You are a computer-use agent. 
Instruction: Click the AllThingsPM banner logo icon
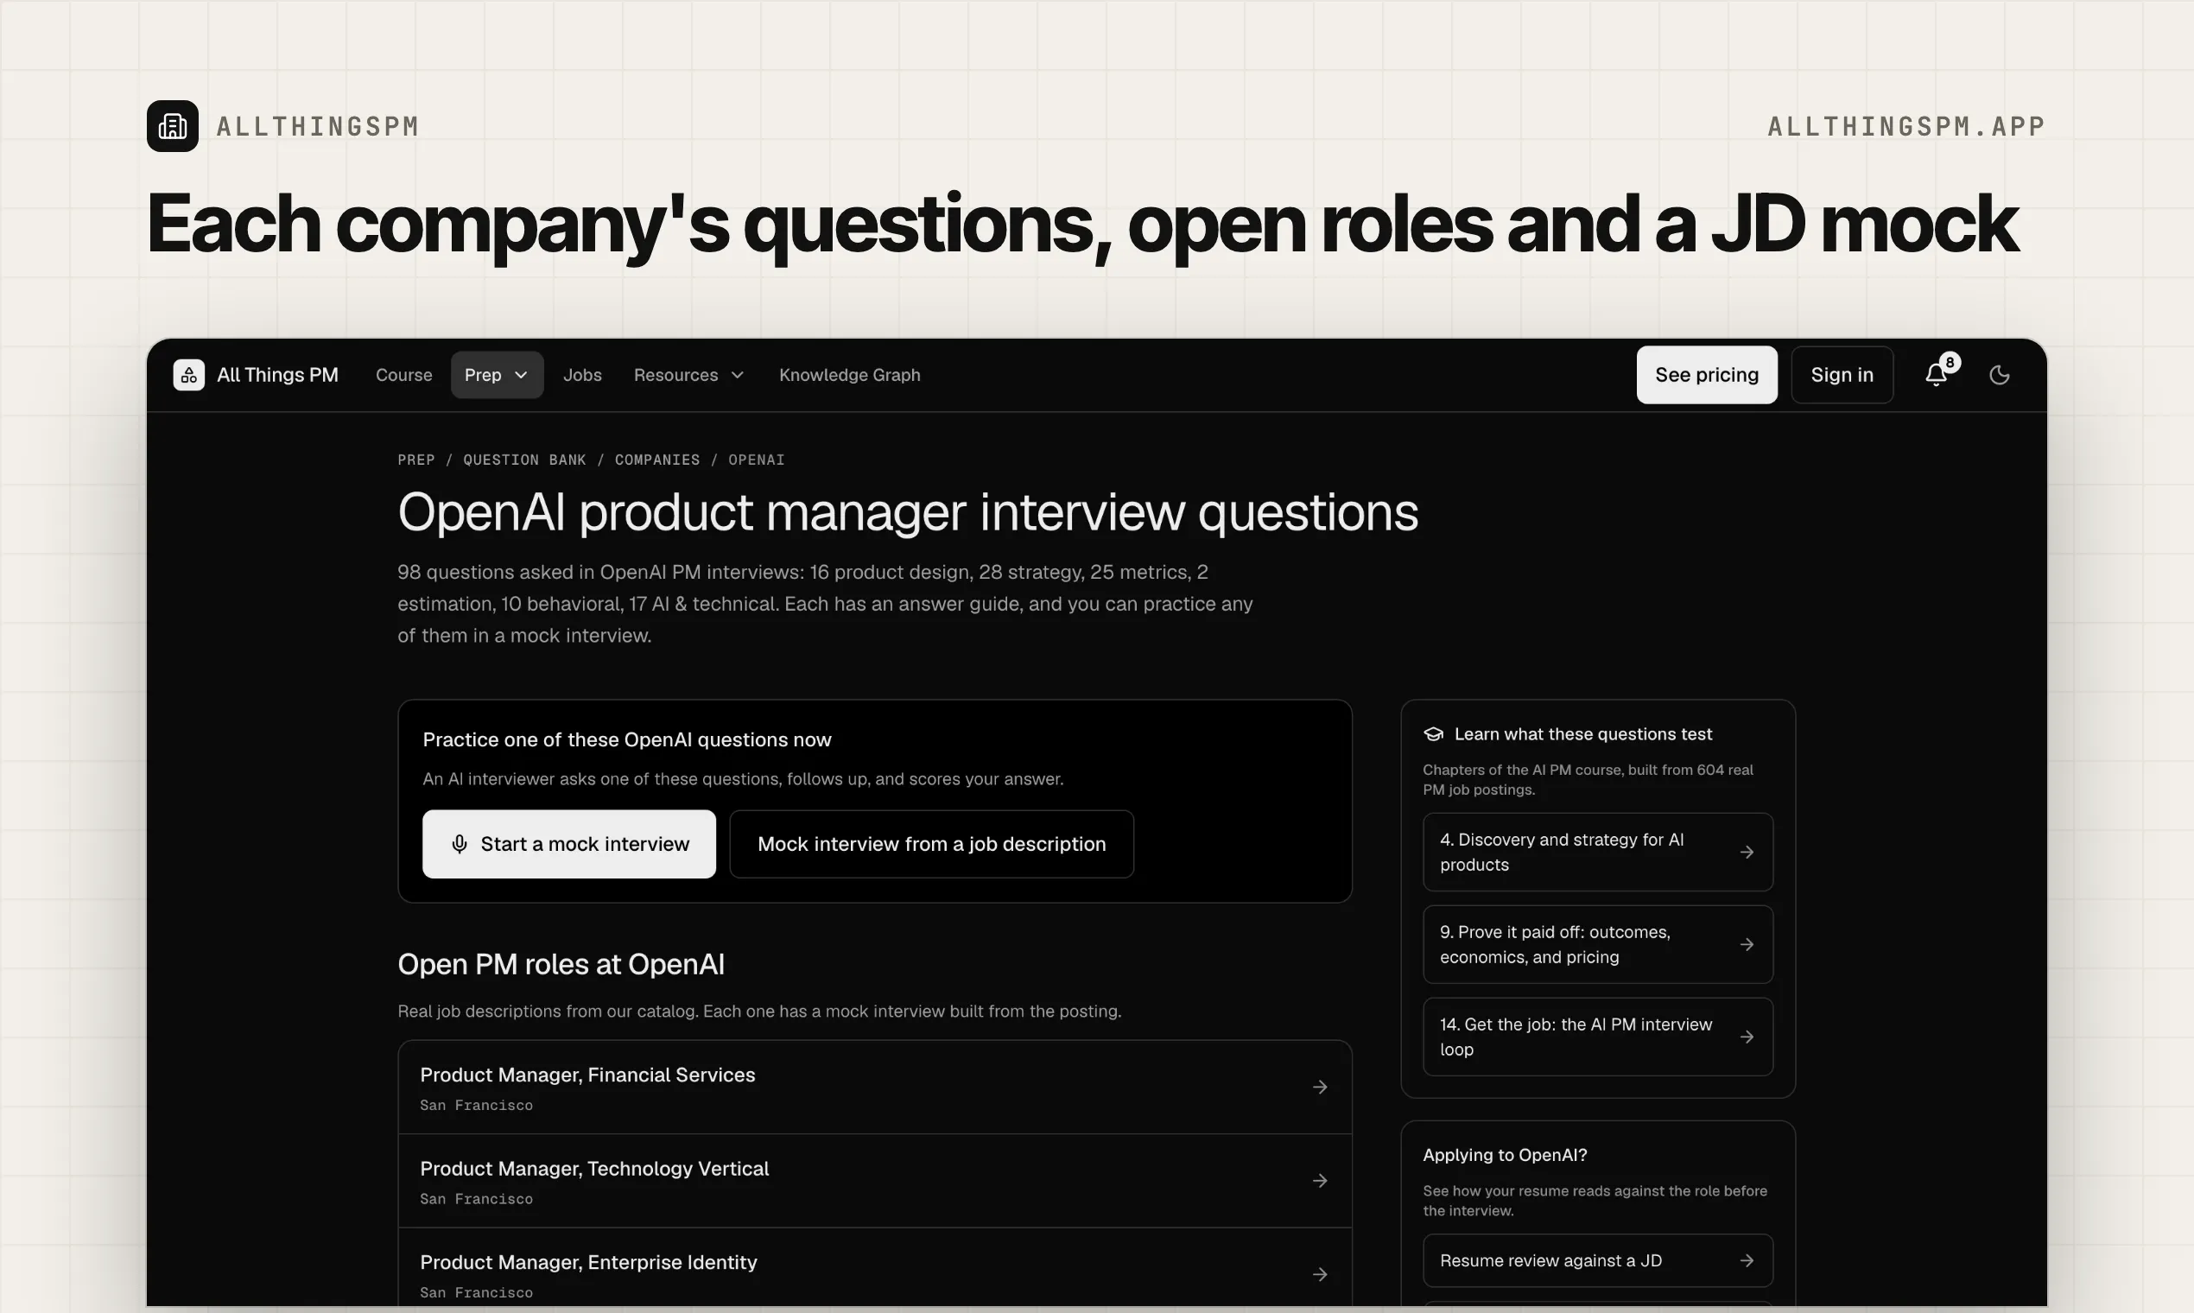173,126
